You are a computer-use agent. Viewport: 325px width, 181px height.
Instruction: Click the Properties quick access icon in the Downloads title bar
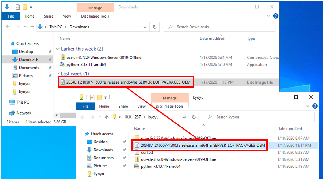(18, 7)
